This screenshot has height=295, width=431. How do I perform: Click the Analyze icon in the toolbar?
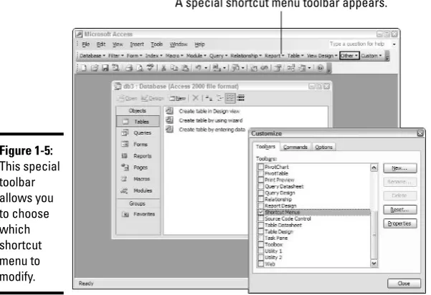pos(235,68)
